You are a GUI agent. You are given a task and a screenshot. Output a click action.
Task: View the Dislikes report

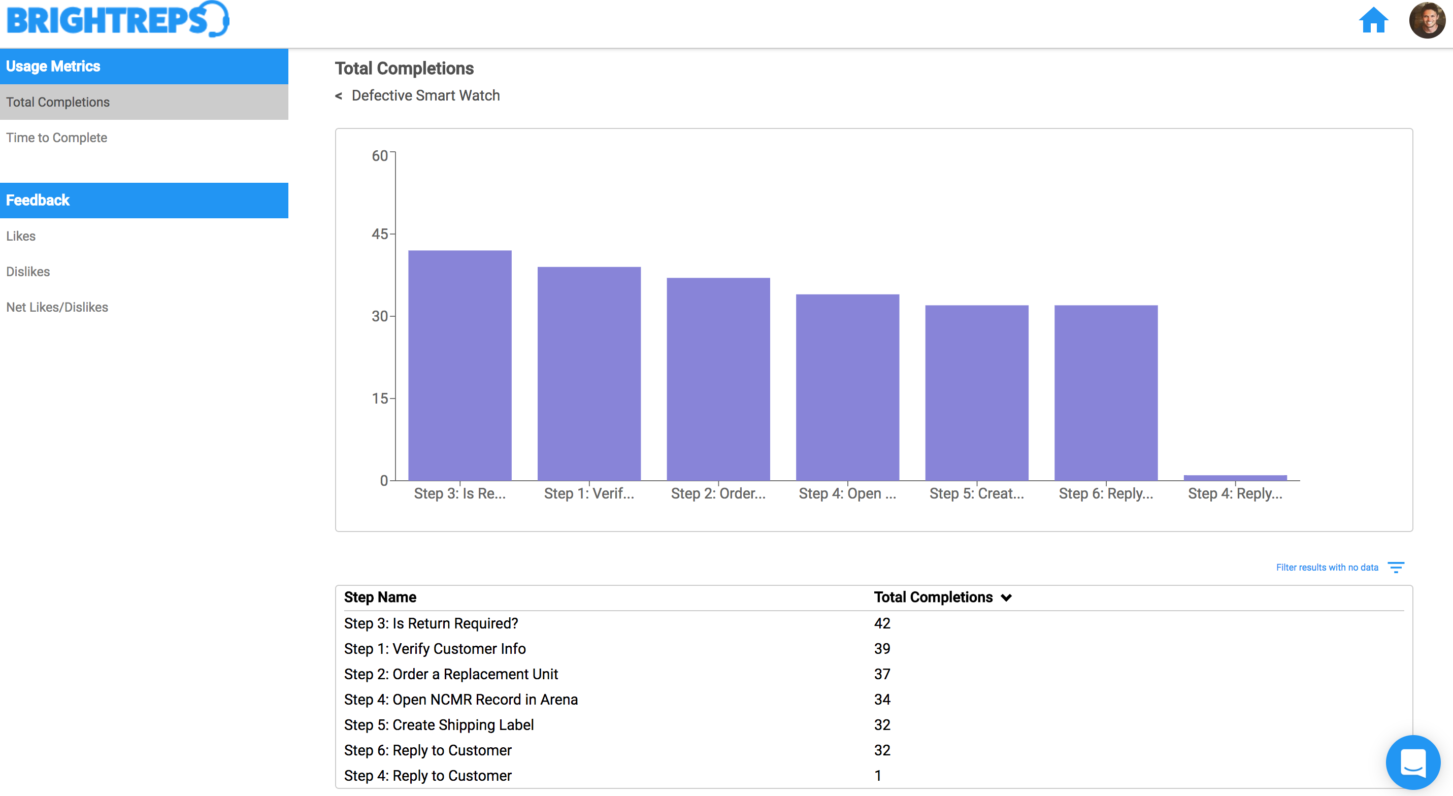(144, 272)
